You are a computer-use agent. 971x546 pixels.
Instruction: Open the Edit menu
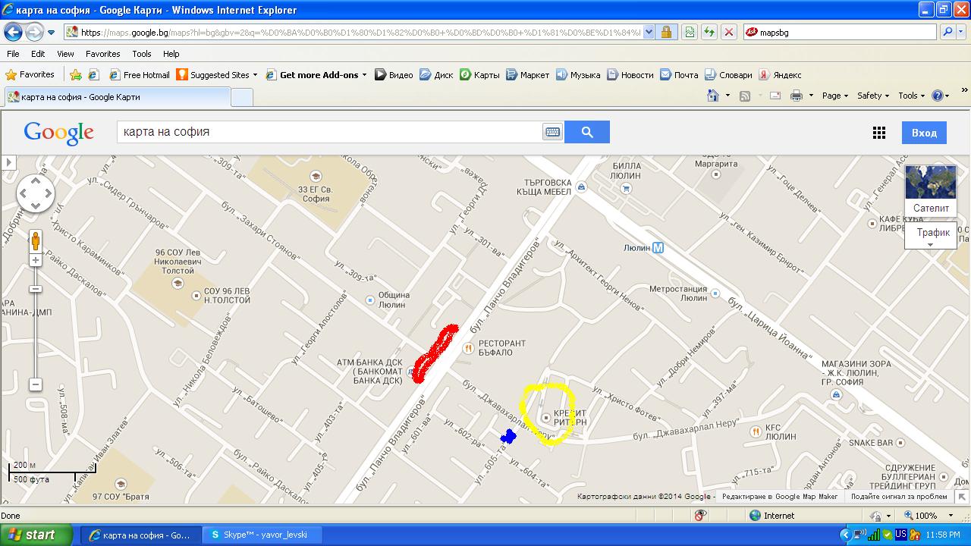[x=38, y=54]
